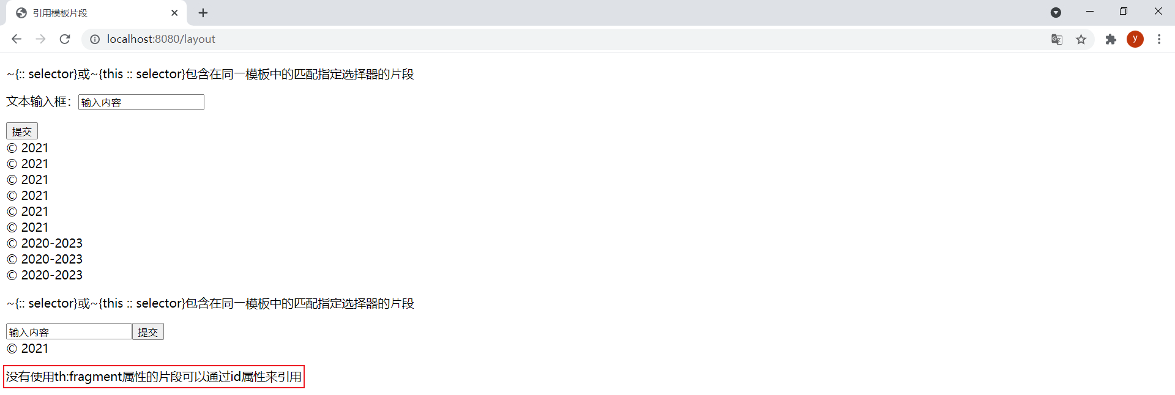This screenshot has width=1175, height=395.
Task: Click the browser back arrow
Action: (x=17, y=39)
